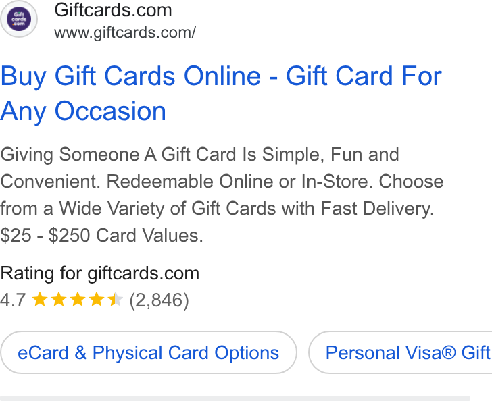Viewport: 492px width, 401px height.
Task: Click the gray horizontal bar at the bottom
Action: (235, 398)
